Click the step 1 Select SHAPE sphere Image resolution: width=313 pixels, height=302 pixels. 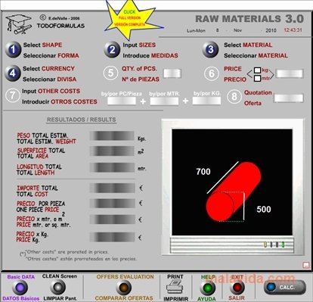coord(13,50)
